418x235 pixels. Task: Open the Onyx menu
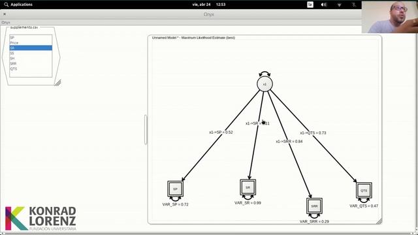(x=6, y=23)
